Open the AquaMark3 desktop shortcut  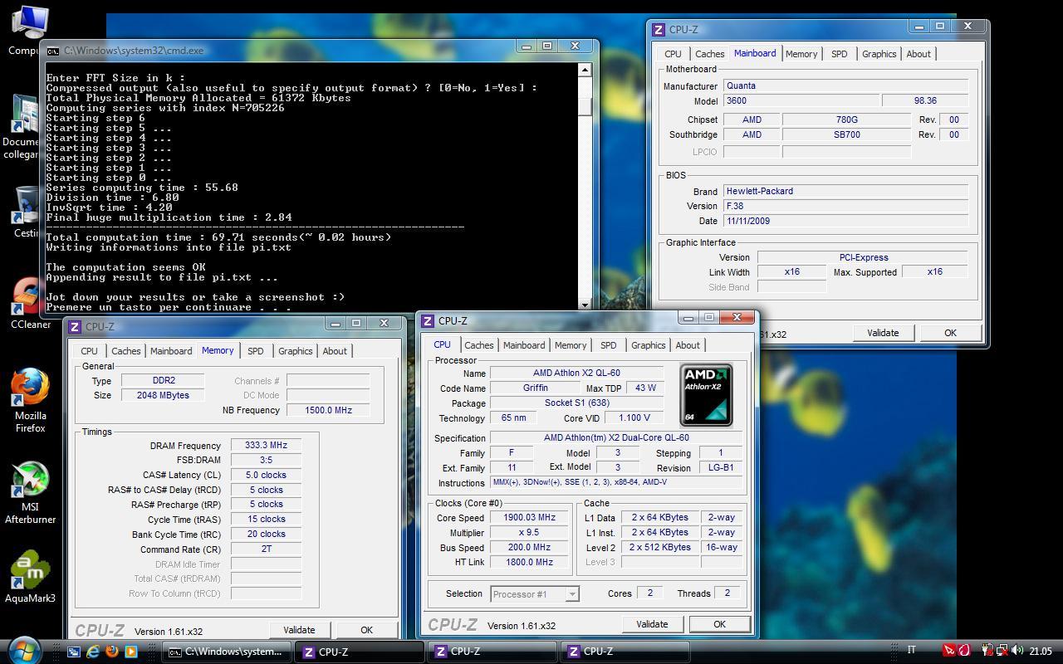[31, 577]
